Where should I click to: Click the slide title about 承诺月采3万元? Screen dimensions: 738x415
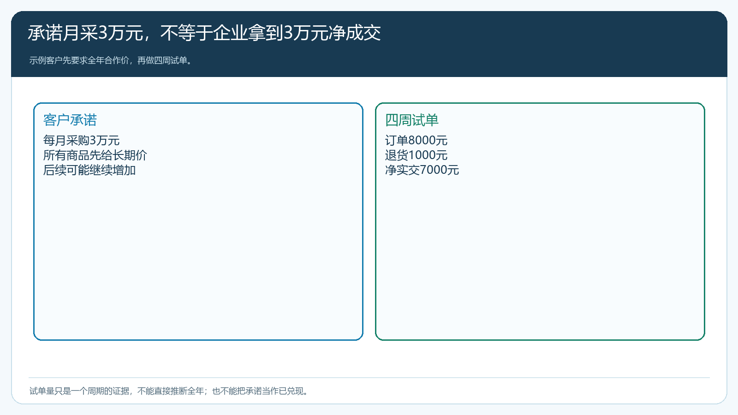[x=204, y=33]
